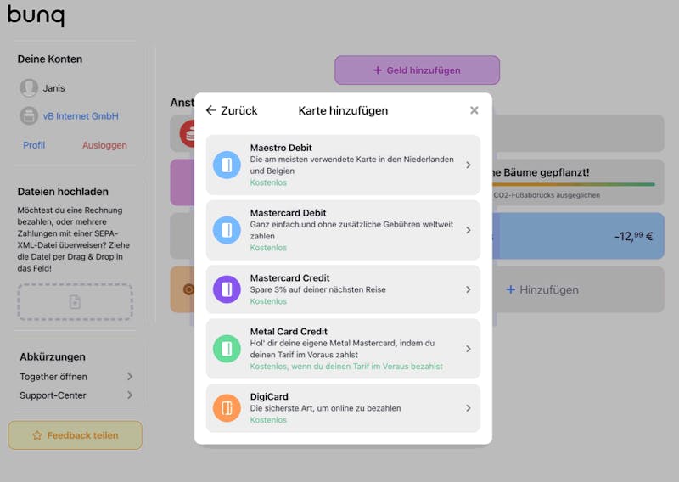
Task: Click the CO2-Fußabdrucks ausgeglichen text
Action: [x=547, y=195]
